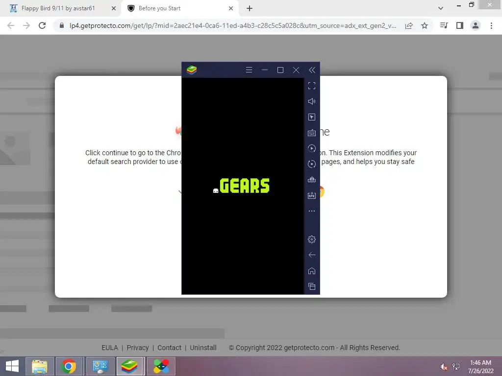Open colorful gamepad taskbar app
The image size is (502, 376).
click(161, 366)
